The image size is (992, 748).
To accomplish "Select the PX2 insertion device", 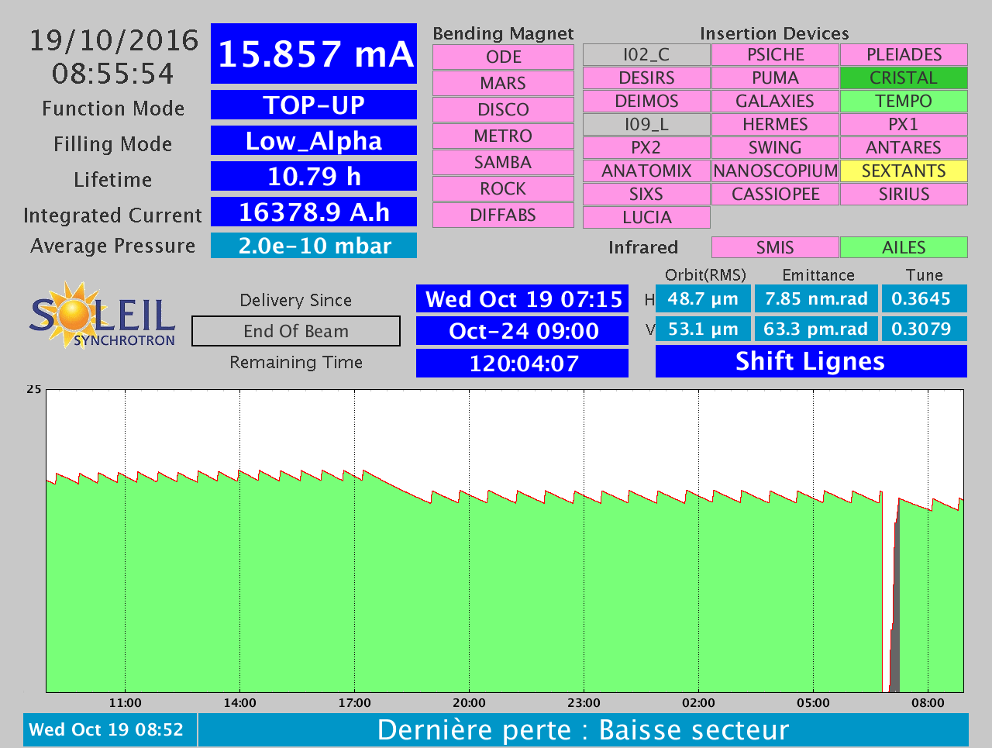I will point(646,147).
